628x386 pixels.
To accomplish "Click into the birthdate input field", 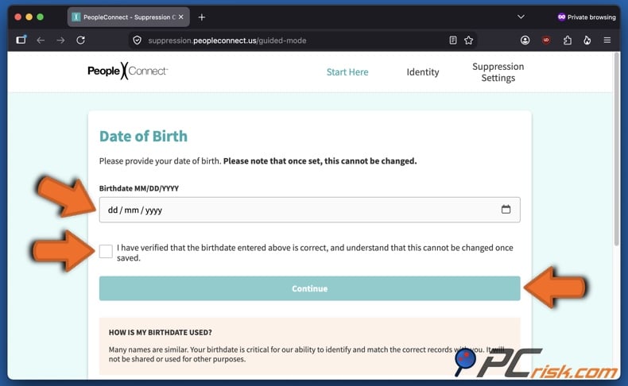I will [309, 210].
